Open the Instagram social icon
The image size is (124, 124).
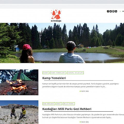(x=113, y=11)
